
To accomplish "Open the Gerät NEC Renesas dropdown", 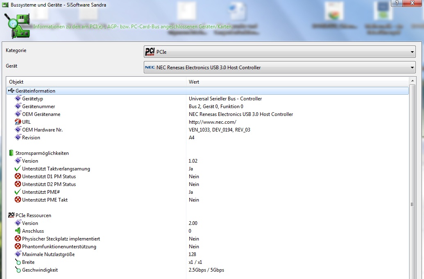I will tap(280, 67).
